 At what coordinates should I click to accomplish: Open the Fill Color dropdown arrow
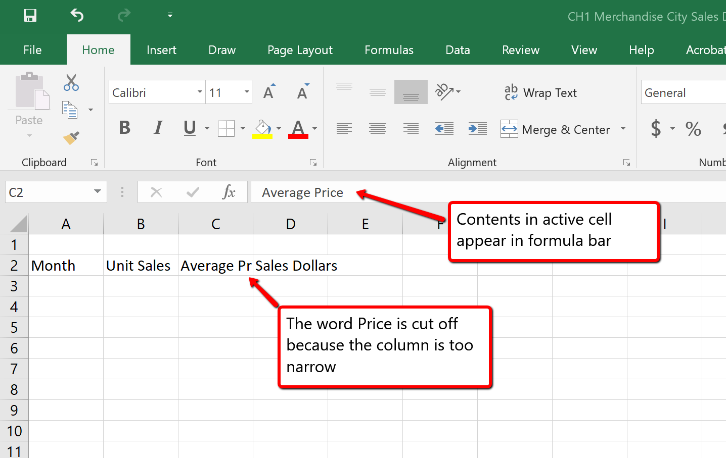(279, 128)
